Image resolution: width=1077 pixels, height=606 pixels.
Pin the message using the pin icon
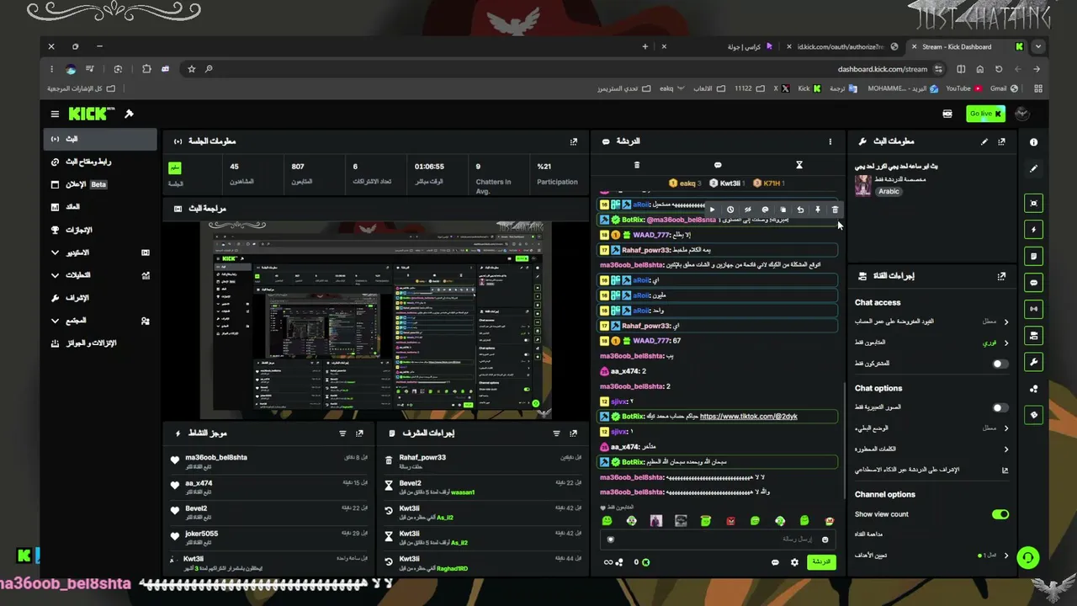point(817,210)
